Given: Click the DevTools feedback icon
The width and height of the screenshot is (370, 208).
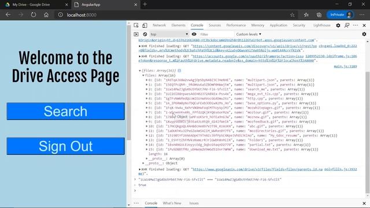Looking at the screenshot, I should (347, 25).
